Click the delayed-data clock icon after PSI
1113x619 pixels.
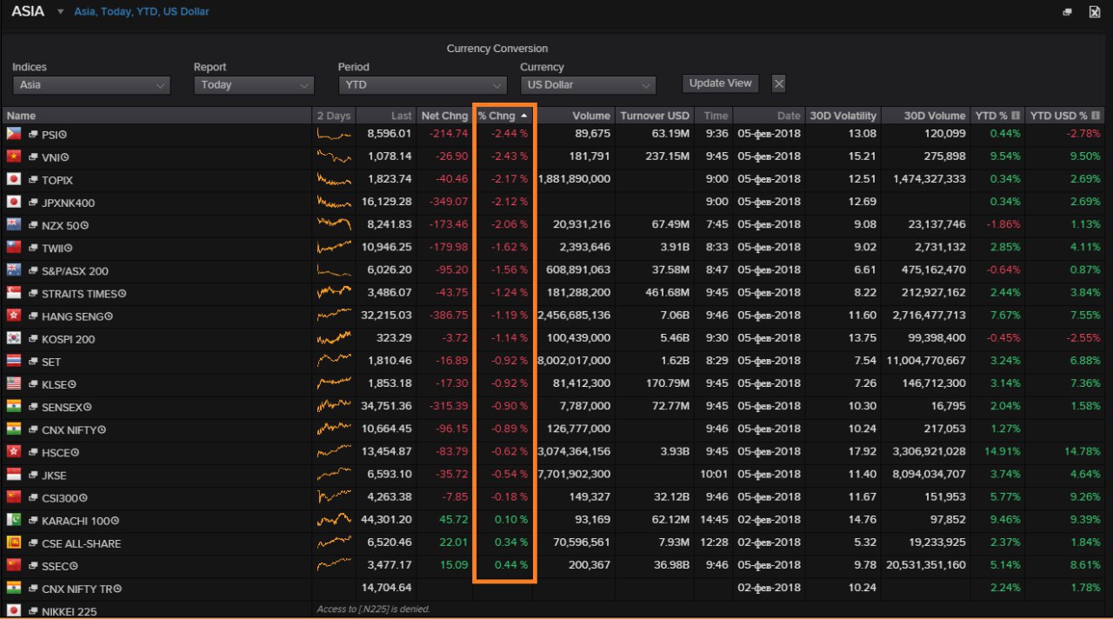point(63,135)
